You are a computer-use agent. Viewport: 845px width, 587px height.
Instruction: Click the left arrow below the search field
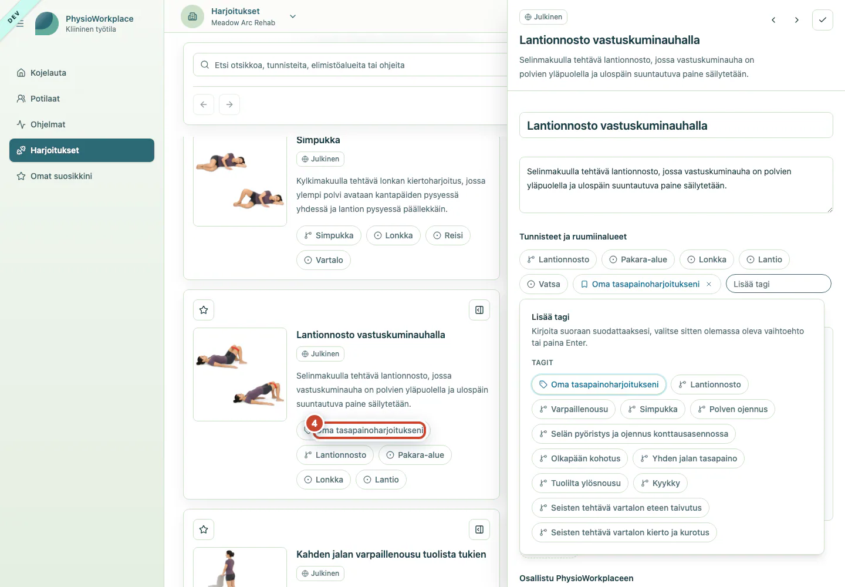point(204,104)
